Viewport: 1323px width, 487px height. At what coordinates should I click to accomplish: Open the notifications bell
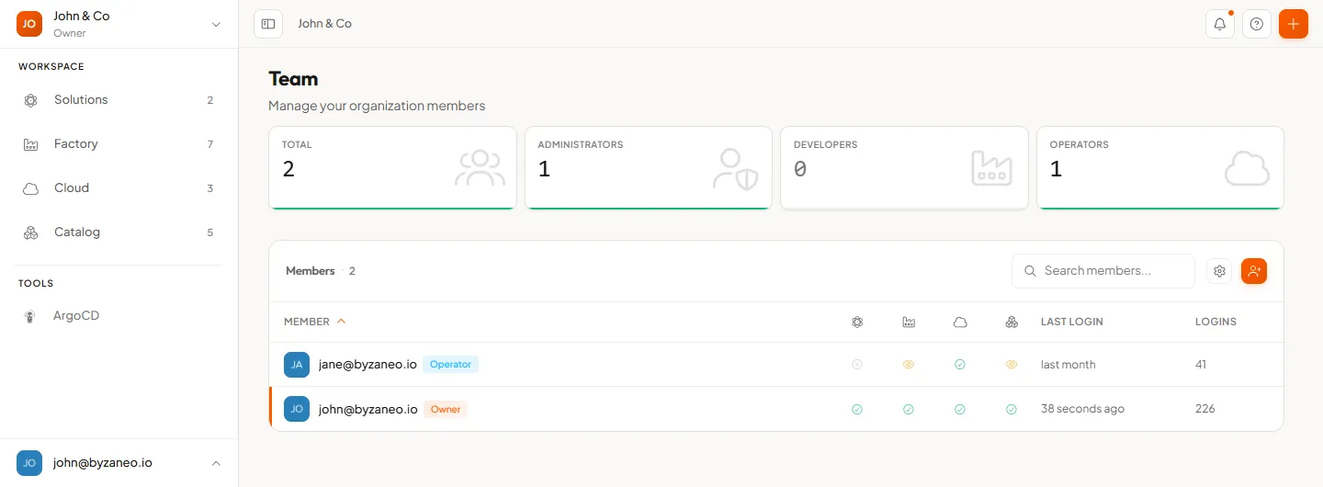click(x=1220, y=24)
